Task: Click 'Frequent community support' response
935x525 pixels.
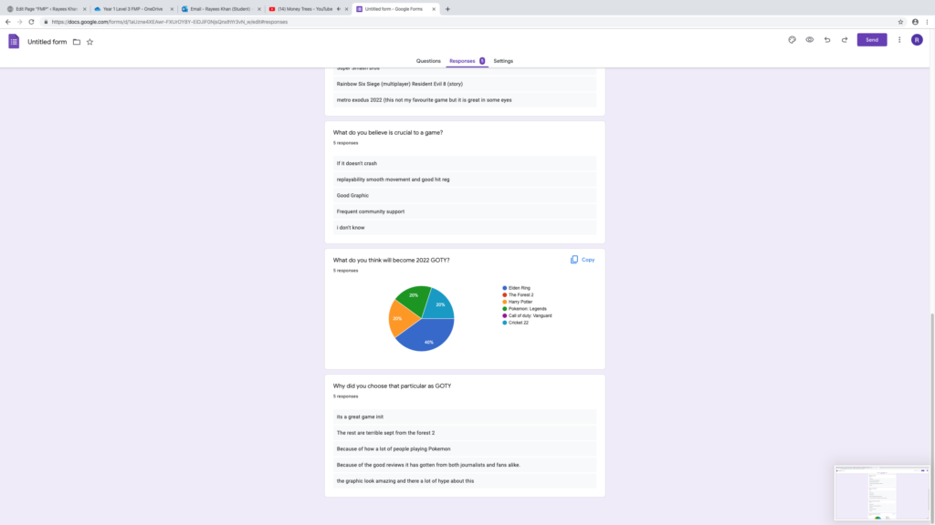Action: coord(465,211)
